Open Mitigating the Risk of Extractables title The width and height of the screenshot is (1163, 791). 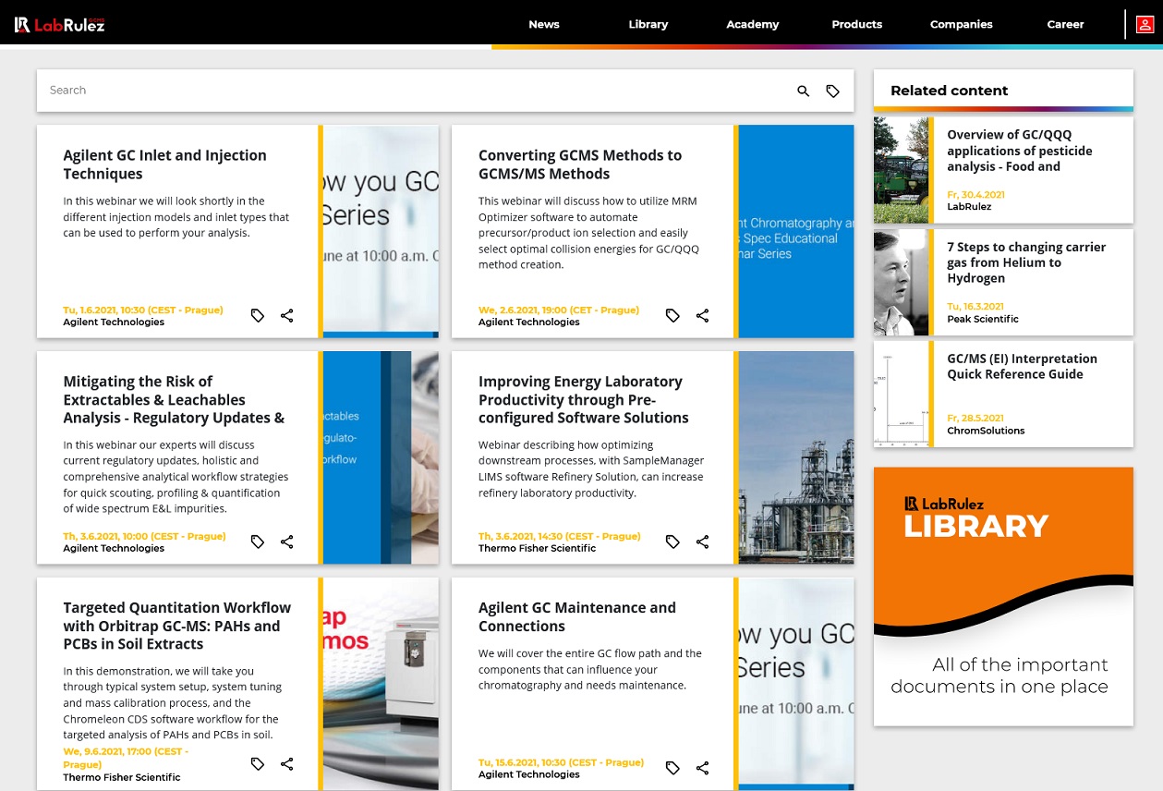click(174, 399)
